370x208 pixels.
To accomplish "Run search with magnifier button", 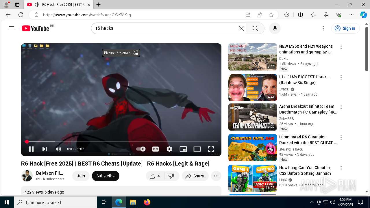I will (255, 28).
